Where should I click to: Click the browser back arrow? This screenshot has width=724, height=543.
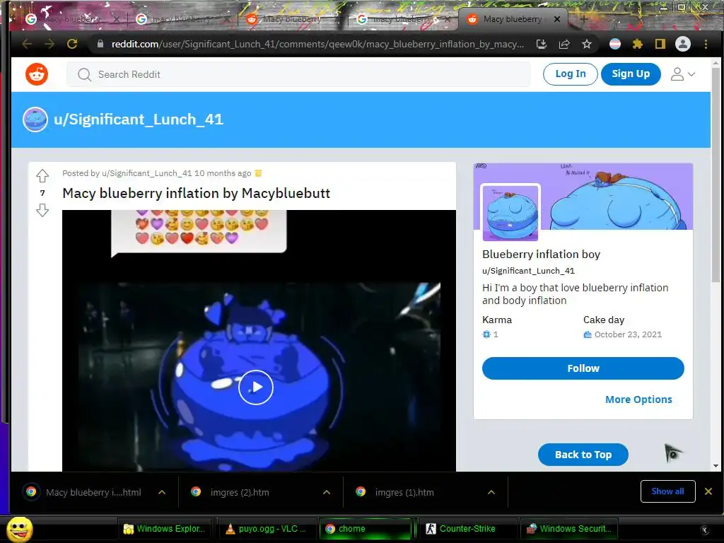tap(28, 44)
